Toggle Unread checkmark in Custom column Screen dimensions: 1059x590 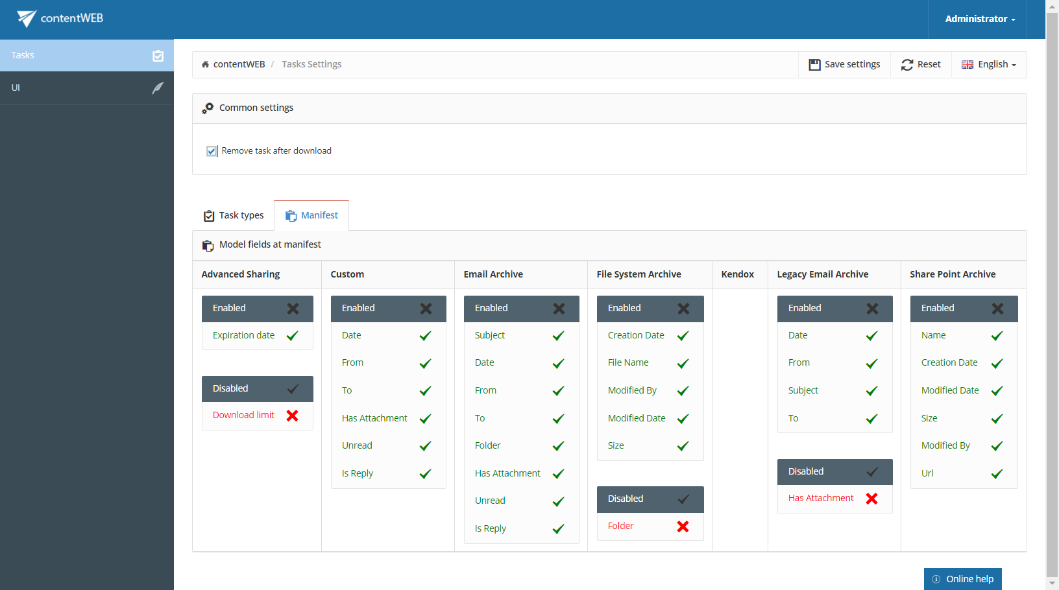tap(426, 446)
